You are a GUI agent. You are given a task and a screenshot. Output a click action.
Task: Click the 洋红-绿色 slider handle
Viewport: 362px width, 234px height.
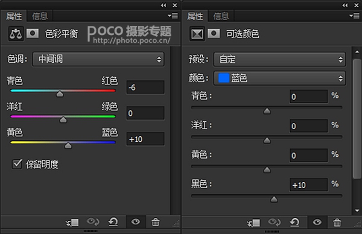(63, 119)
